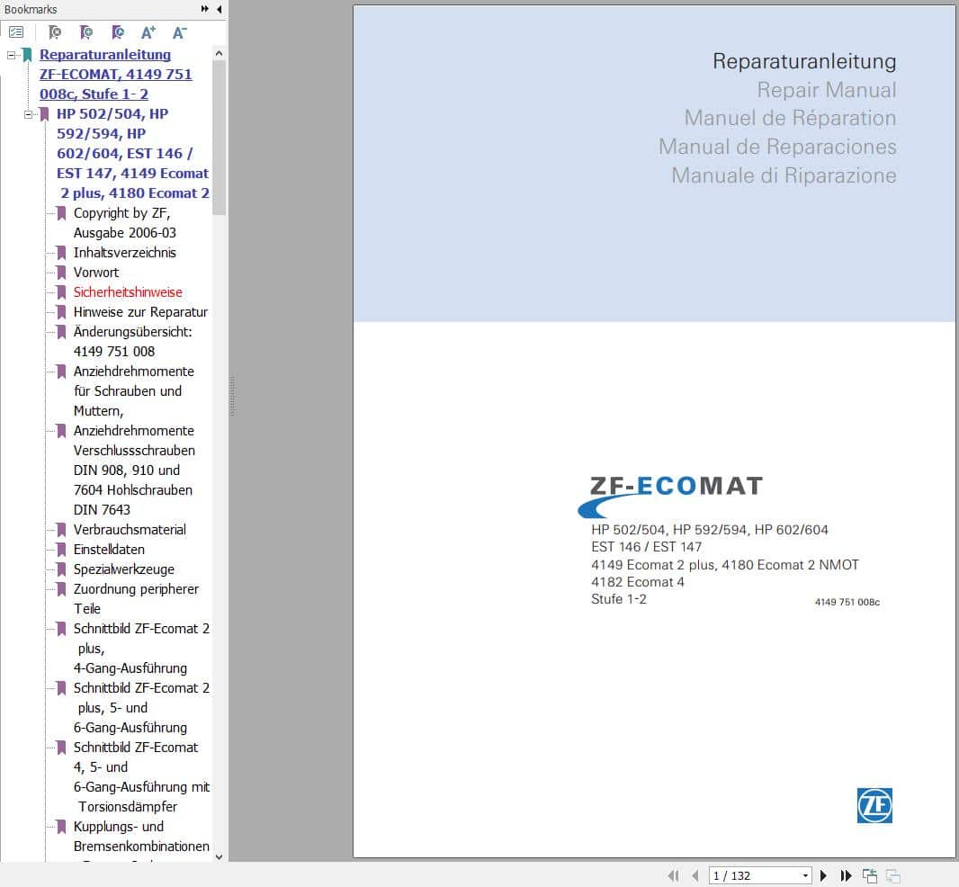Open the HP 502/504, HP 592/594 bookmark
The height and width of the screenshot is (887, 959).
click(x=133, y=154)
